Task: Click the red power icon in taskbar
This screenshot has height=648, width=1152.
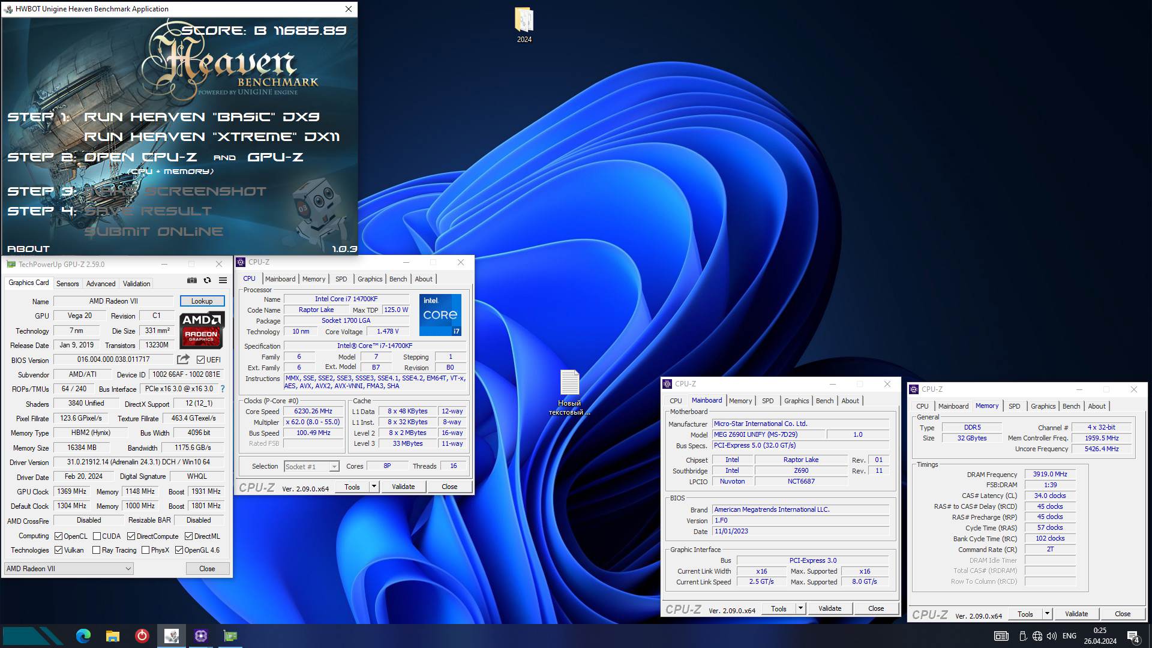Action: (x=142, y=636)
